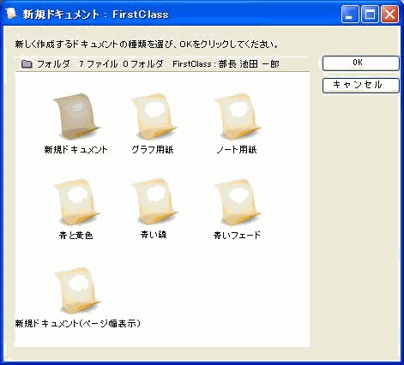Select the グラフ用紙 template icon
The height and width of the screenshot is (365, 404).
pos(154,117)
